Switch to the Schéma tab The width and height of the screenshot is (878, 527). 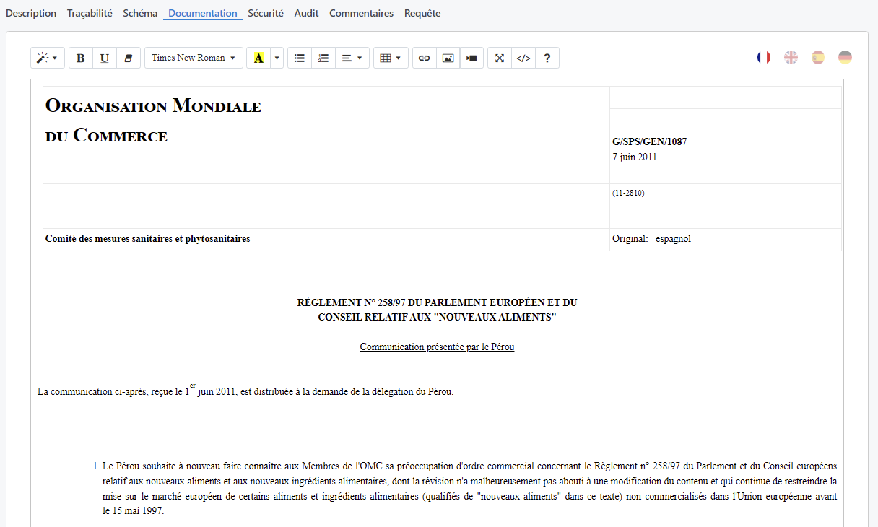(140, 13)
